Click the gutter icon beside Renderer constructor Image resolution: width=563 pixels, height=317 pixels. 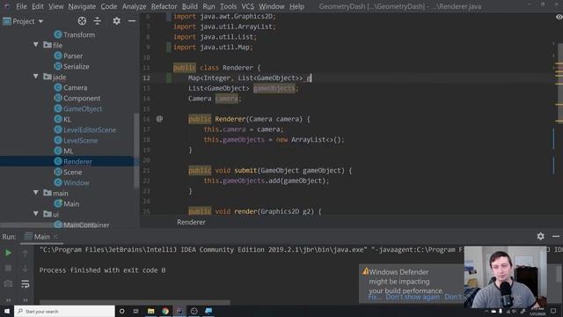tap(159, 119)
